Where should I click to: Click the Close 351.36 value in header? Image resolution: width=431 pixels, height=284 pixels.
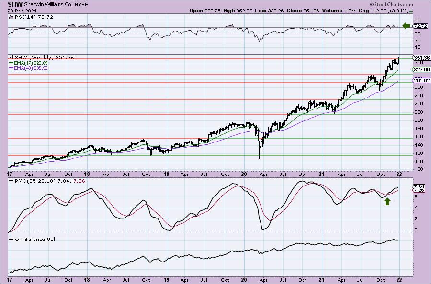[302, 11]
